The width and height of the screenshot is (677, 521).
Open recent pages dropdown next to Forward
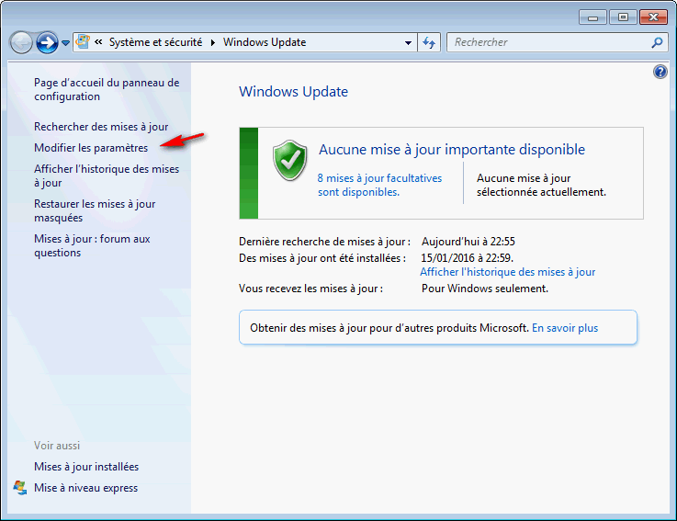tap(65, 43)
